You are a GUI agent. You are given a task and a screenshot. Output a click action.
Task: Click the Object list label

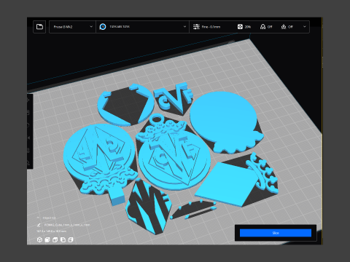(x=50, y=218)
